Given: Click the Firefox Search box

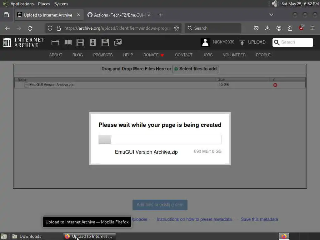Looking at the screenshot, I should point(213,28).
